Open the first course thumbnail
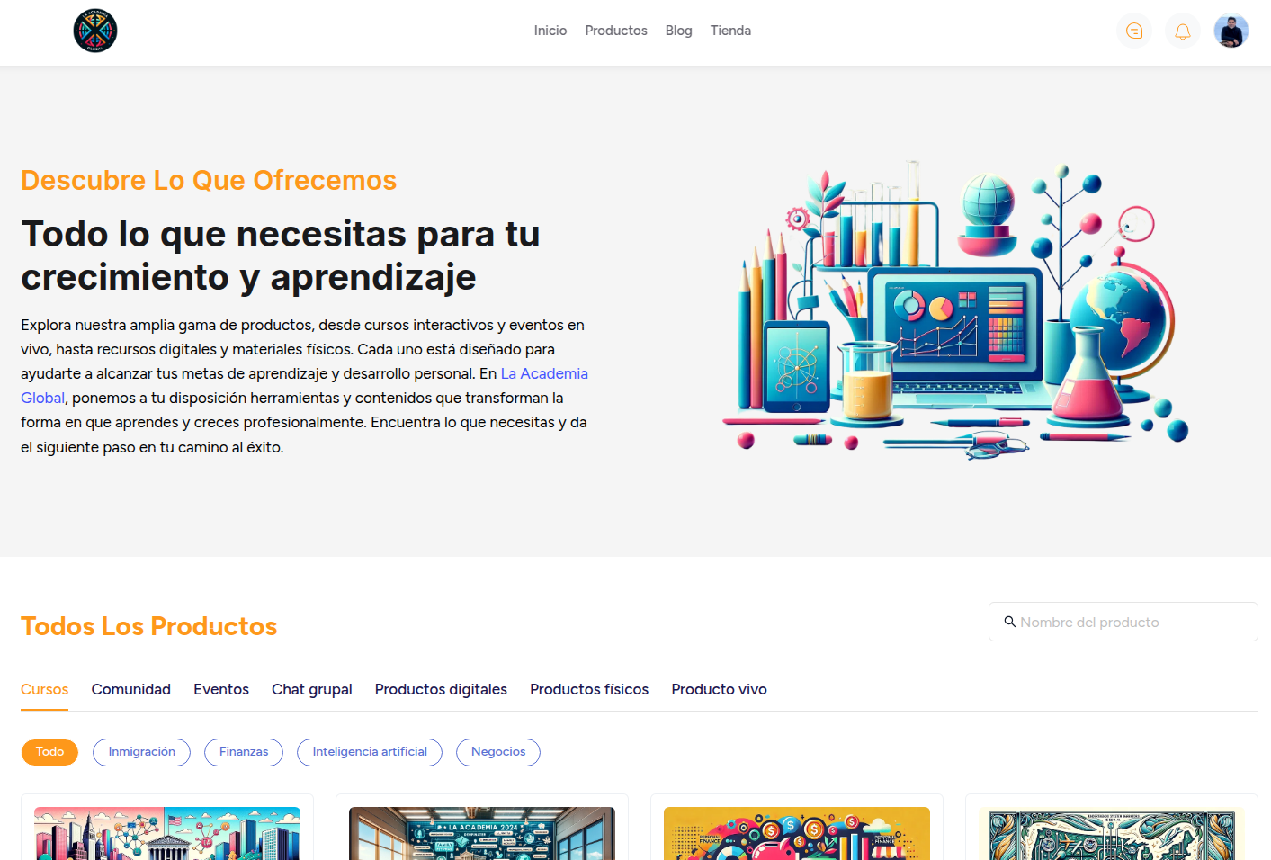 coord(166,834)
